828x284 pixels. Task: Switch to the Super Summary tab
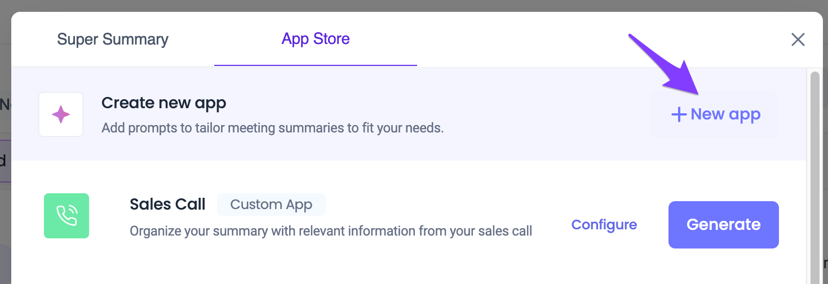pos(113,39)
